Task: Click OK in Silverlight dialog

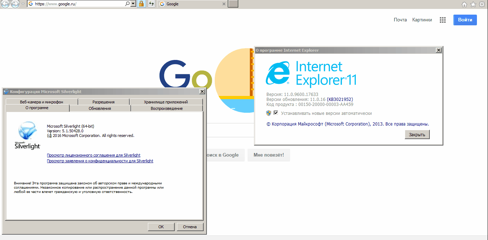Action: 161,226
